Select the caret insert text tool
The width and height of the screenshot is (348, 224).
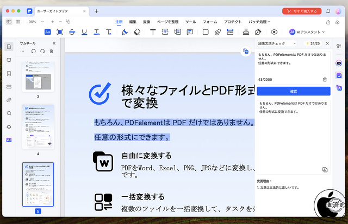[109, 32]
